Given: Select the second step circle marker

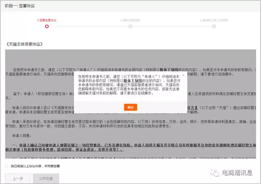Looking at the screenshot, I should [x=130, y=26].
